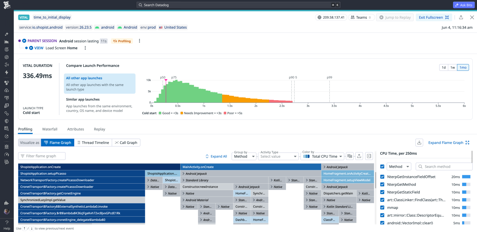Click the green Good legend swatch
The width and height of the screenshot is (477, 232).
160,113
